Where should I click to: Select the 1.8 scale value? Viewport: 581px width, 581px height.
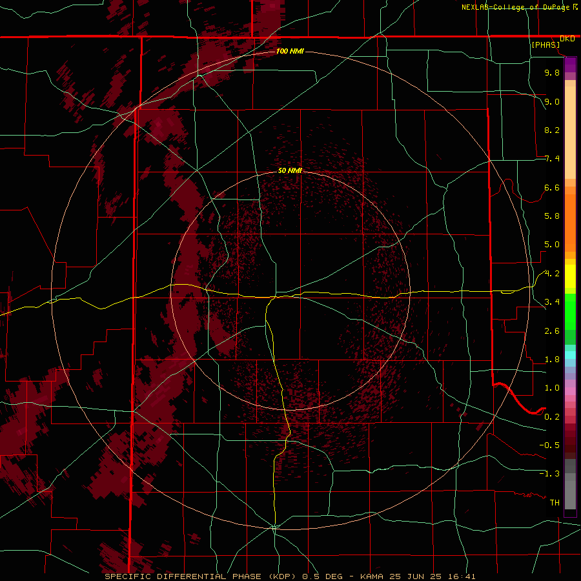pos(552,360)
